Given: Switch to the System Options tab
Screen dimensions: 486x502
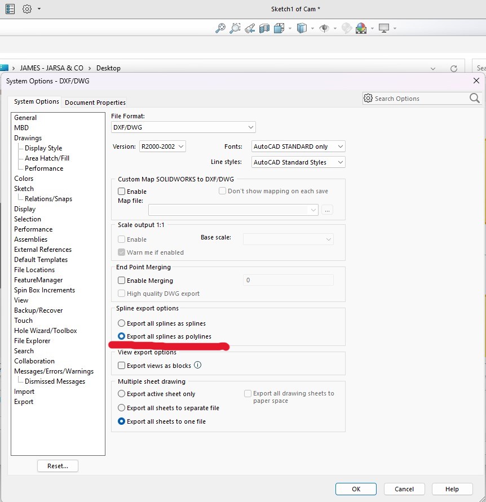Looking at the screenshot, I should 37,101.
